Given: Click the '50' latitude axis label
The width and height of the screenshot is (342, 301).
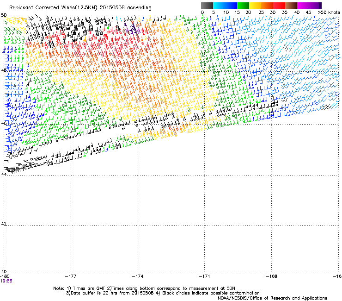Looking at the screenshot, I should (x=4, y=15).
